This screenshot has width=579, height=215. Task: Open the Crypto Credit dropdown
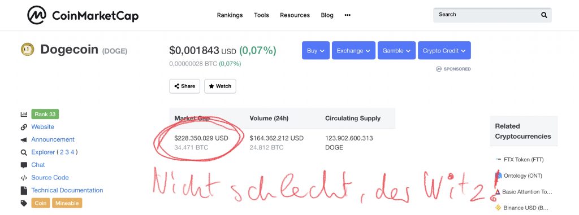pyautogui.click(x=444, y=51)
